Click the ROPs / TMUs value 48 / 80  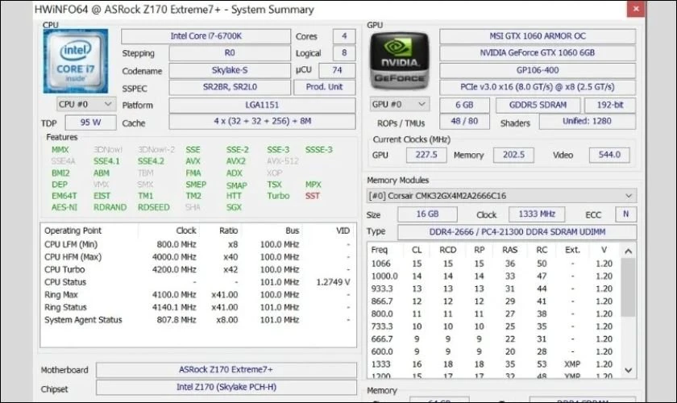point(464,122)
